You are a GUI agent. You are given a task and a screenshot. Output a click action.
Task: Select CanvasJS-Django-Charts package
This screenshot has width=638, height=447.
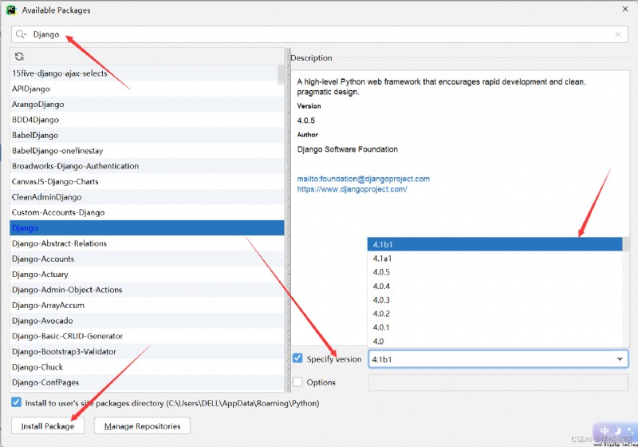(x=147, y=181)
